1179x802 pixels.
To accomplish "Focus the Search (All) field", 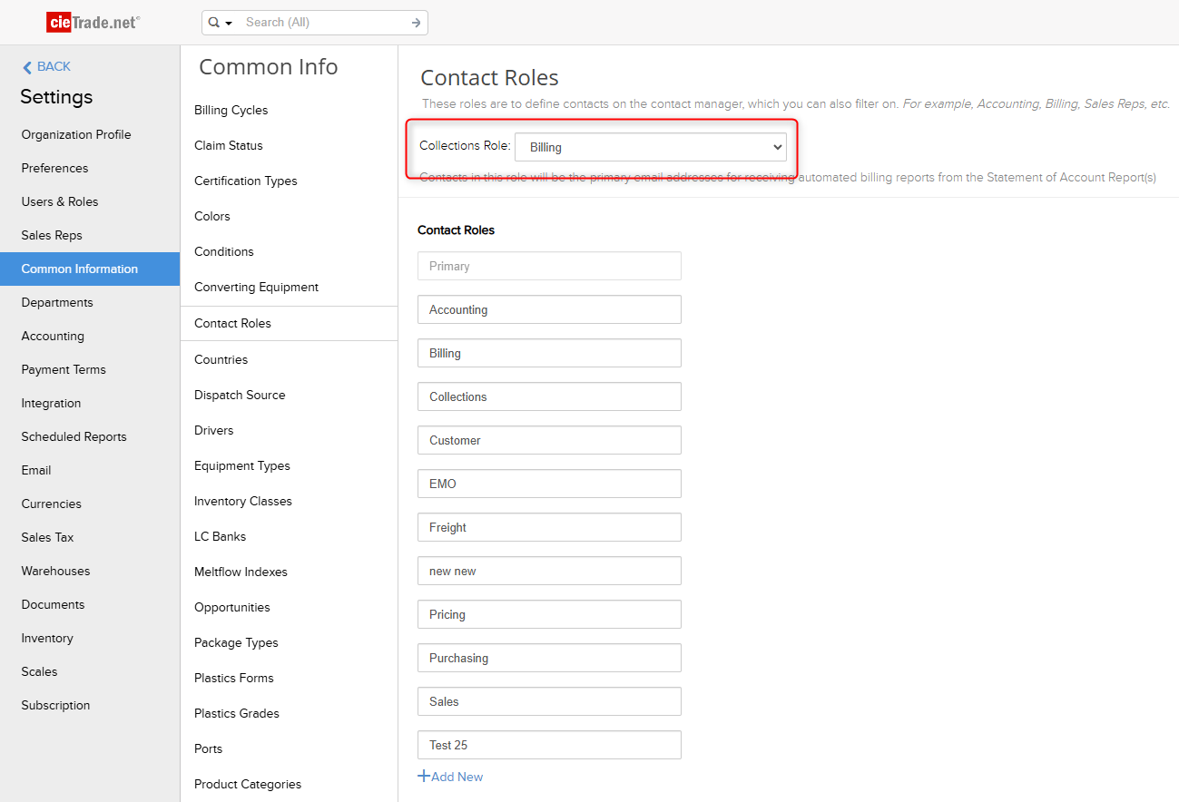I will 323,23.
